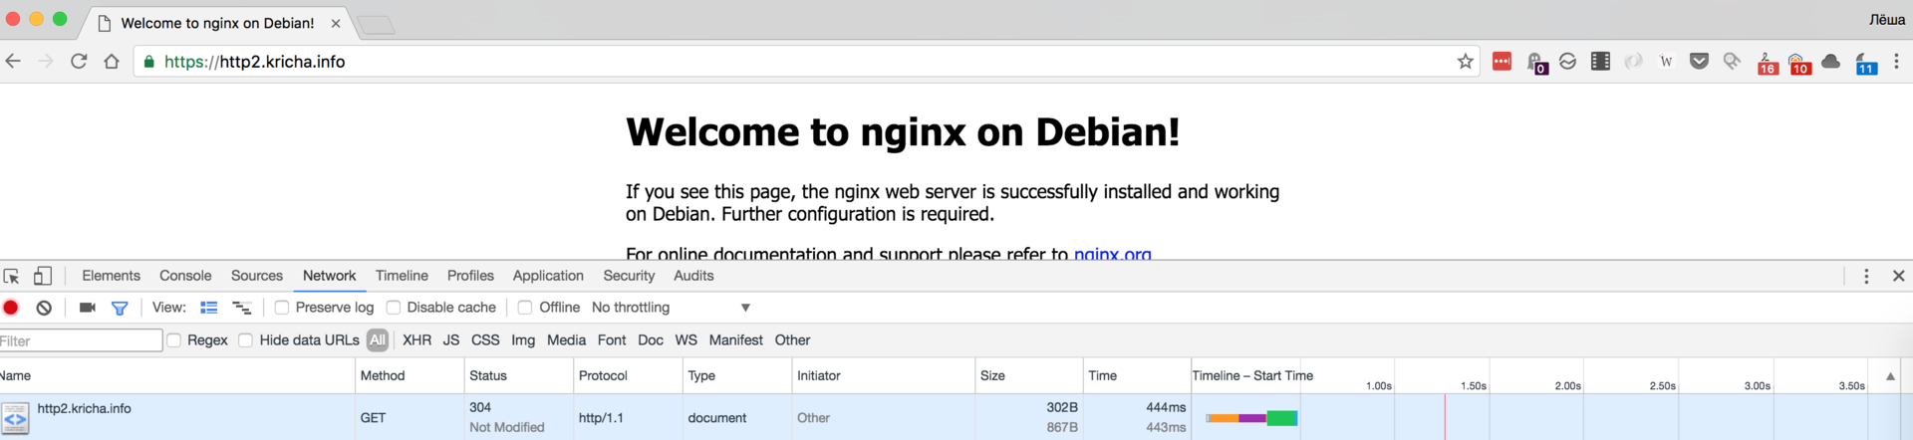Open the browser home page
Viewport: 1913px width, 440px height.
[112, 62]
